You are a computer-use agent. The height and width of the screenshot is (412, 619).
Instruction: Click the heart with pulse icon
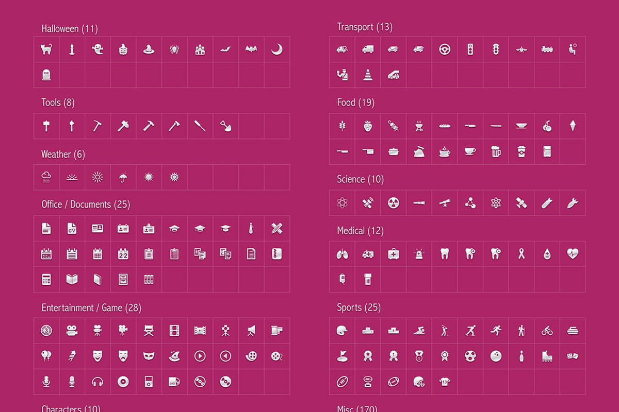(x=573, y=253)
